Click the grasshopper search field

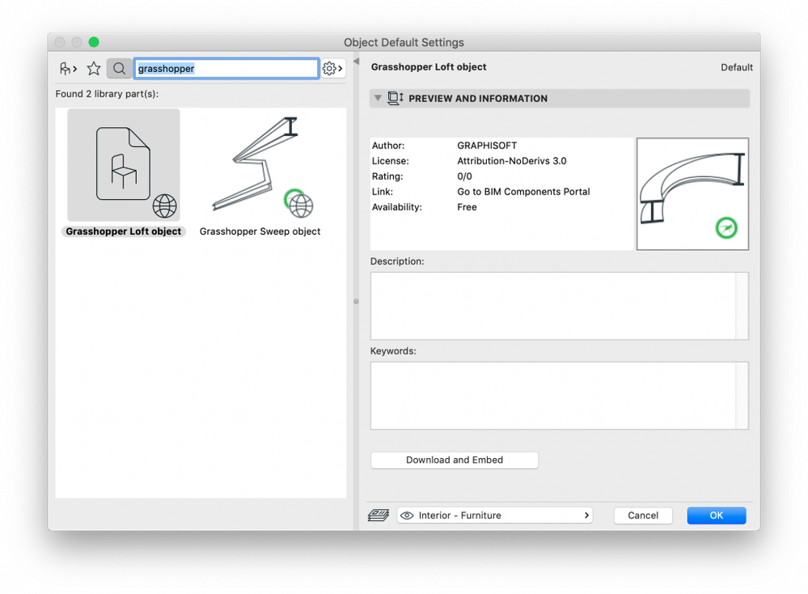[226, 68]
